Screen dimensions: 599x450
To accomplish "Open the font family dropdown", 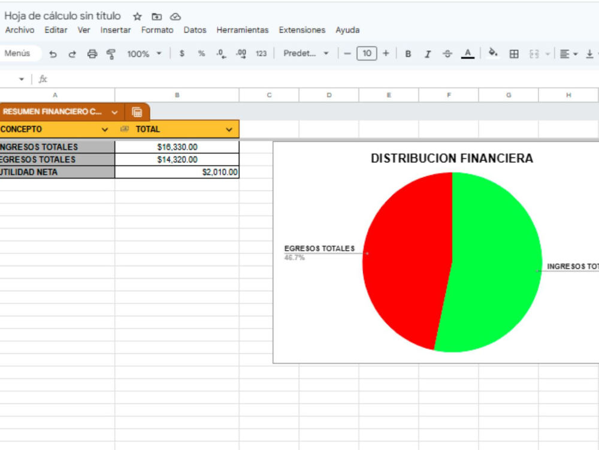I will click(x=305, y=53).
